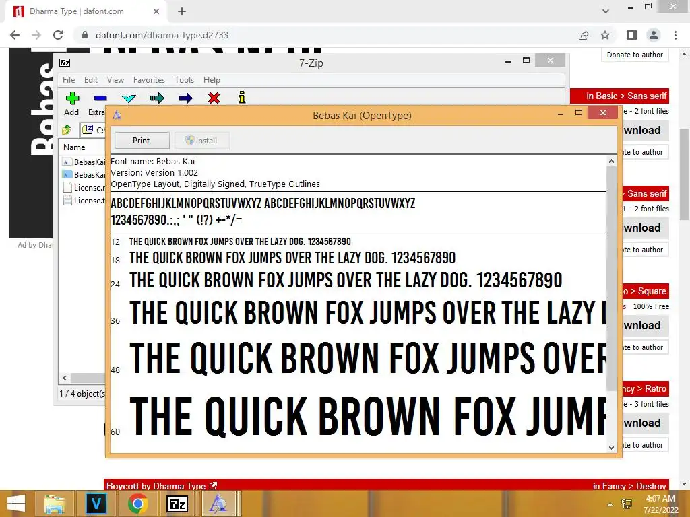This screenshot has width=690, height=517.
Task: Open File Explorer from the taskbar
Action: [55, 504]
